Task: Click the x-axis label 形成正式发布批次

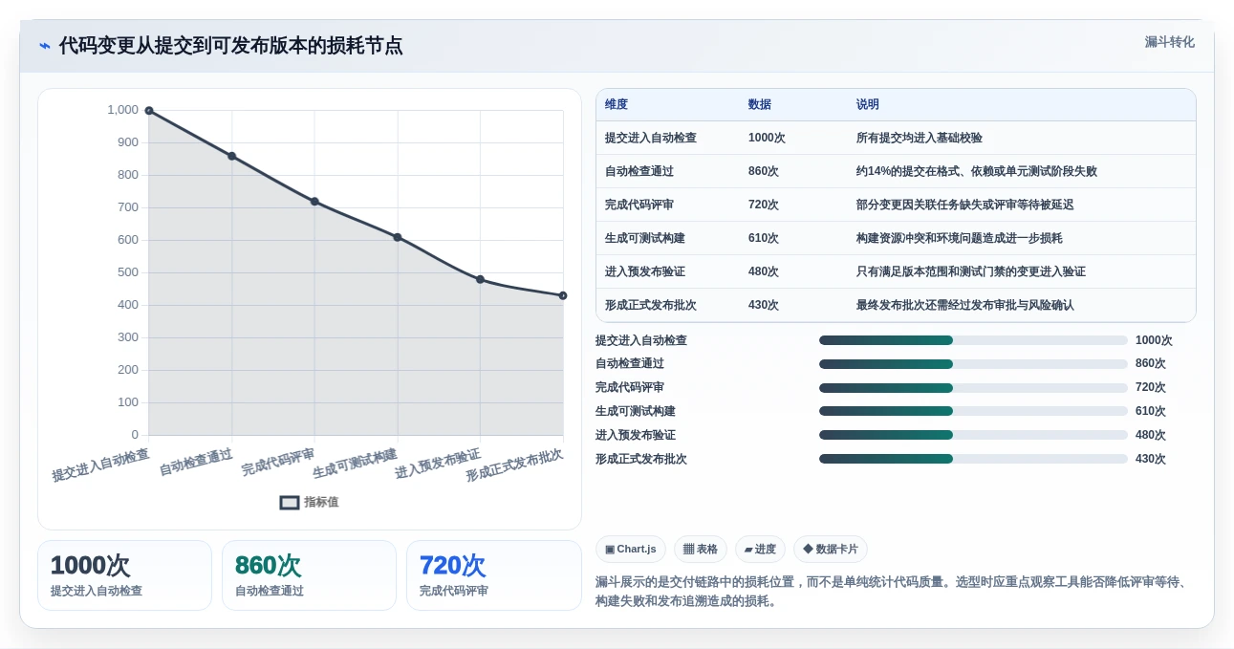Action: pos(514,465)
